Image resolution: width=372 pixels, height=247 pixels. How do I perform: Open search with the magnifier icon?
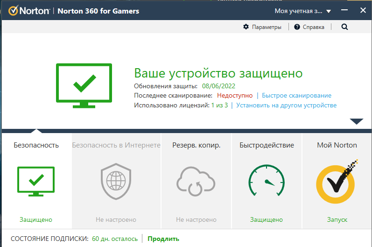point(345,27)
